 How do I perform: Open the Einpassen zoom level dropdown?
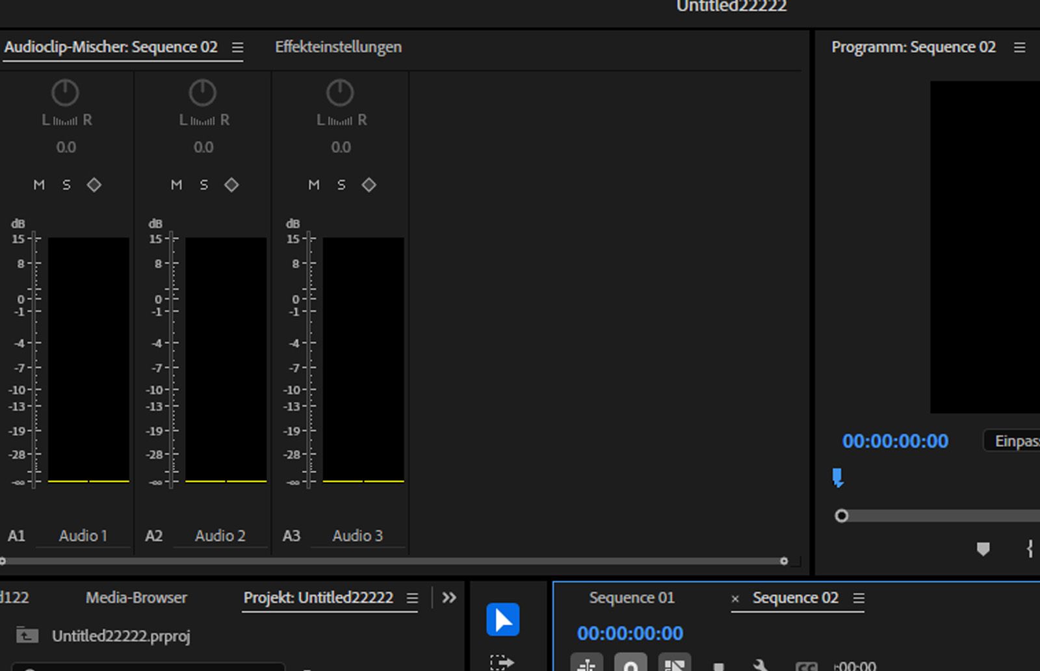(x=1014, y=441)
